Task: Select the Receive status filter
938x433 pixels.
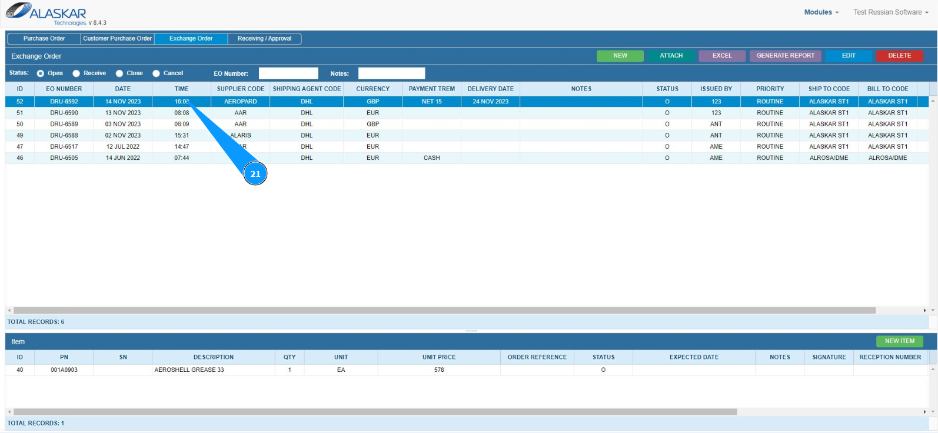Action: click(76, 73)
